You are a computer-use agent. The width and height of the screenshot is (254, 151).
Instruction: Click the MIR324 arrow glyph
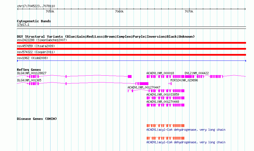(170, 84)
